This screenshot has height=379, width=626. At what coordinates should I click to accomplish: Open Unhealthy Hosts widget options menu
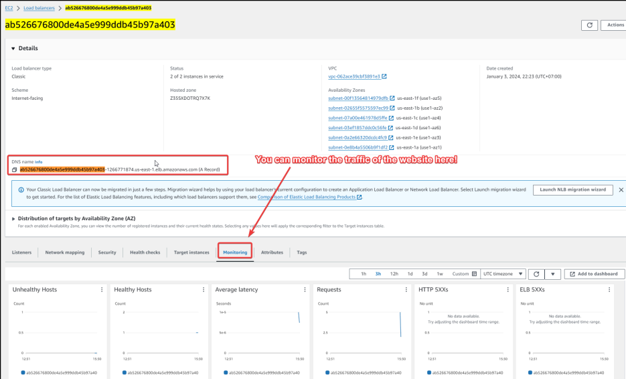[102, 289]
